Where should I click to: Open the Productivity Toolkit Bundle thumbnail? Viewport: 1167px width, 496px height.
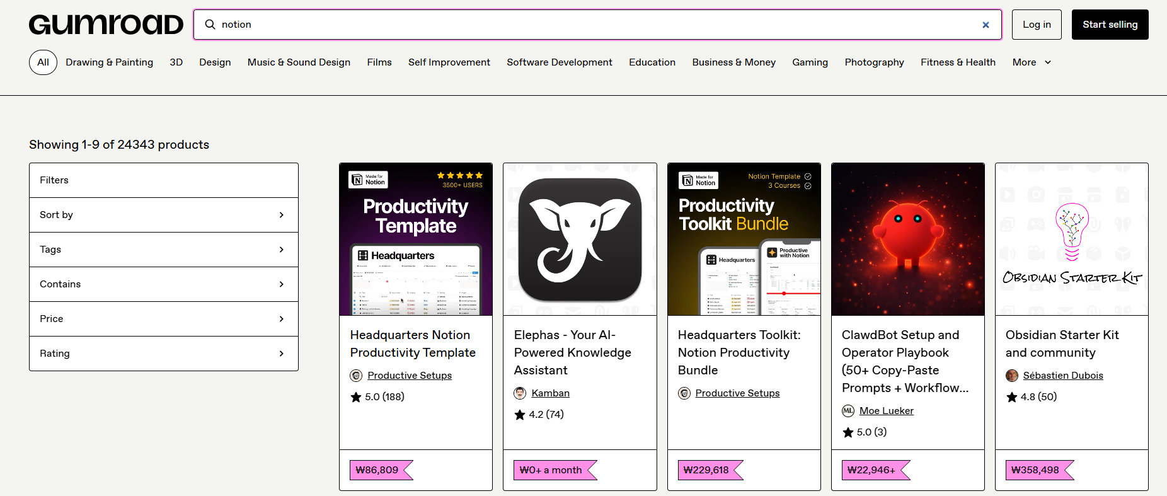coord(744,239)
